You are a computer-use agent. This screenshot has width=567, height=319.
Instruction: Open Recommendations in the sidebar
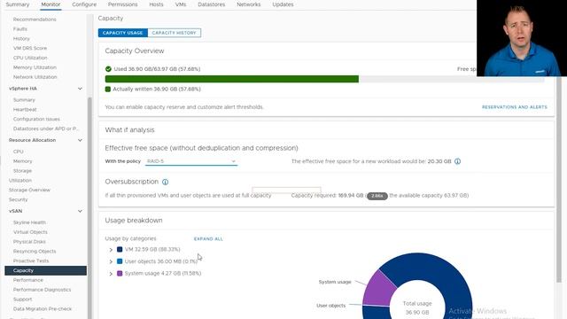pos(35,19)
